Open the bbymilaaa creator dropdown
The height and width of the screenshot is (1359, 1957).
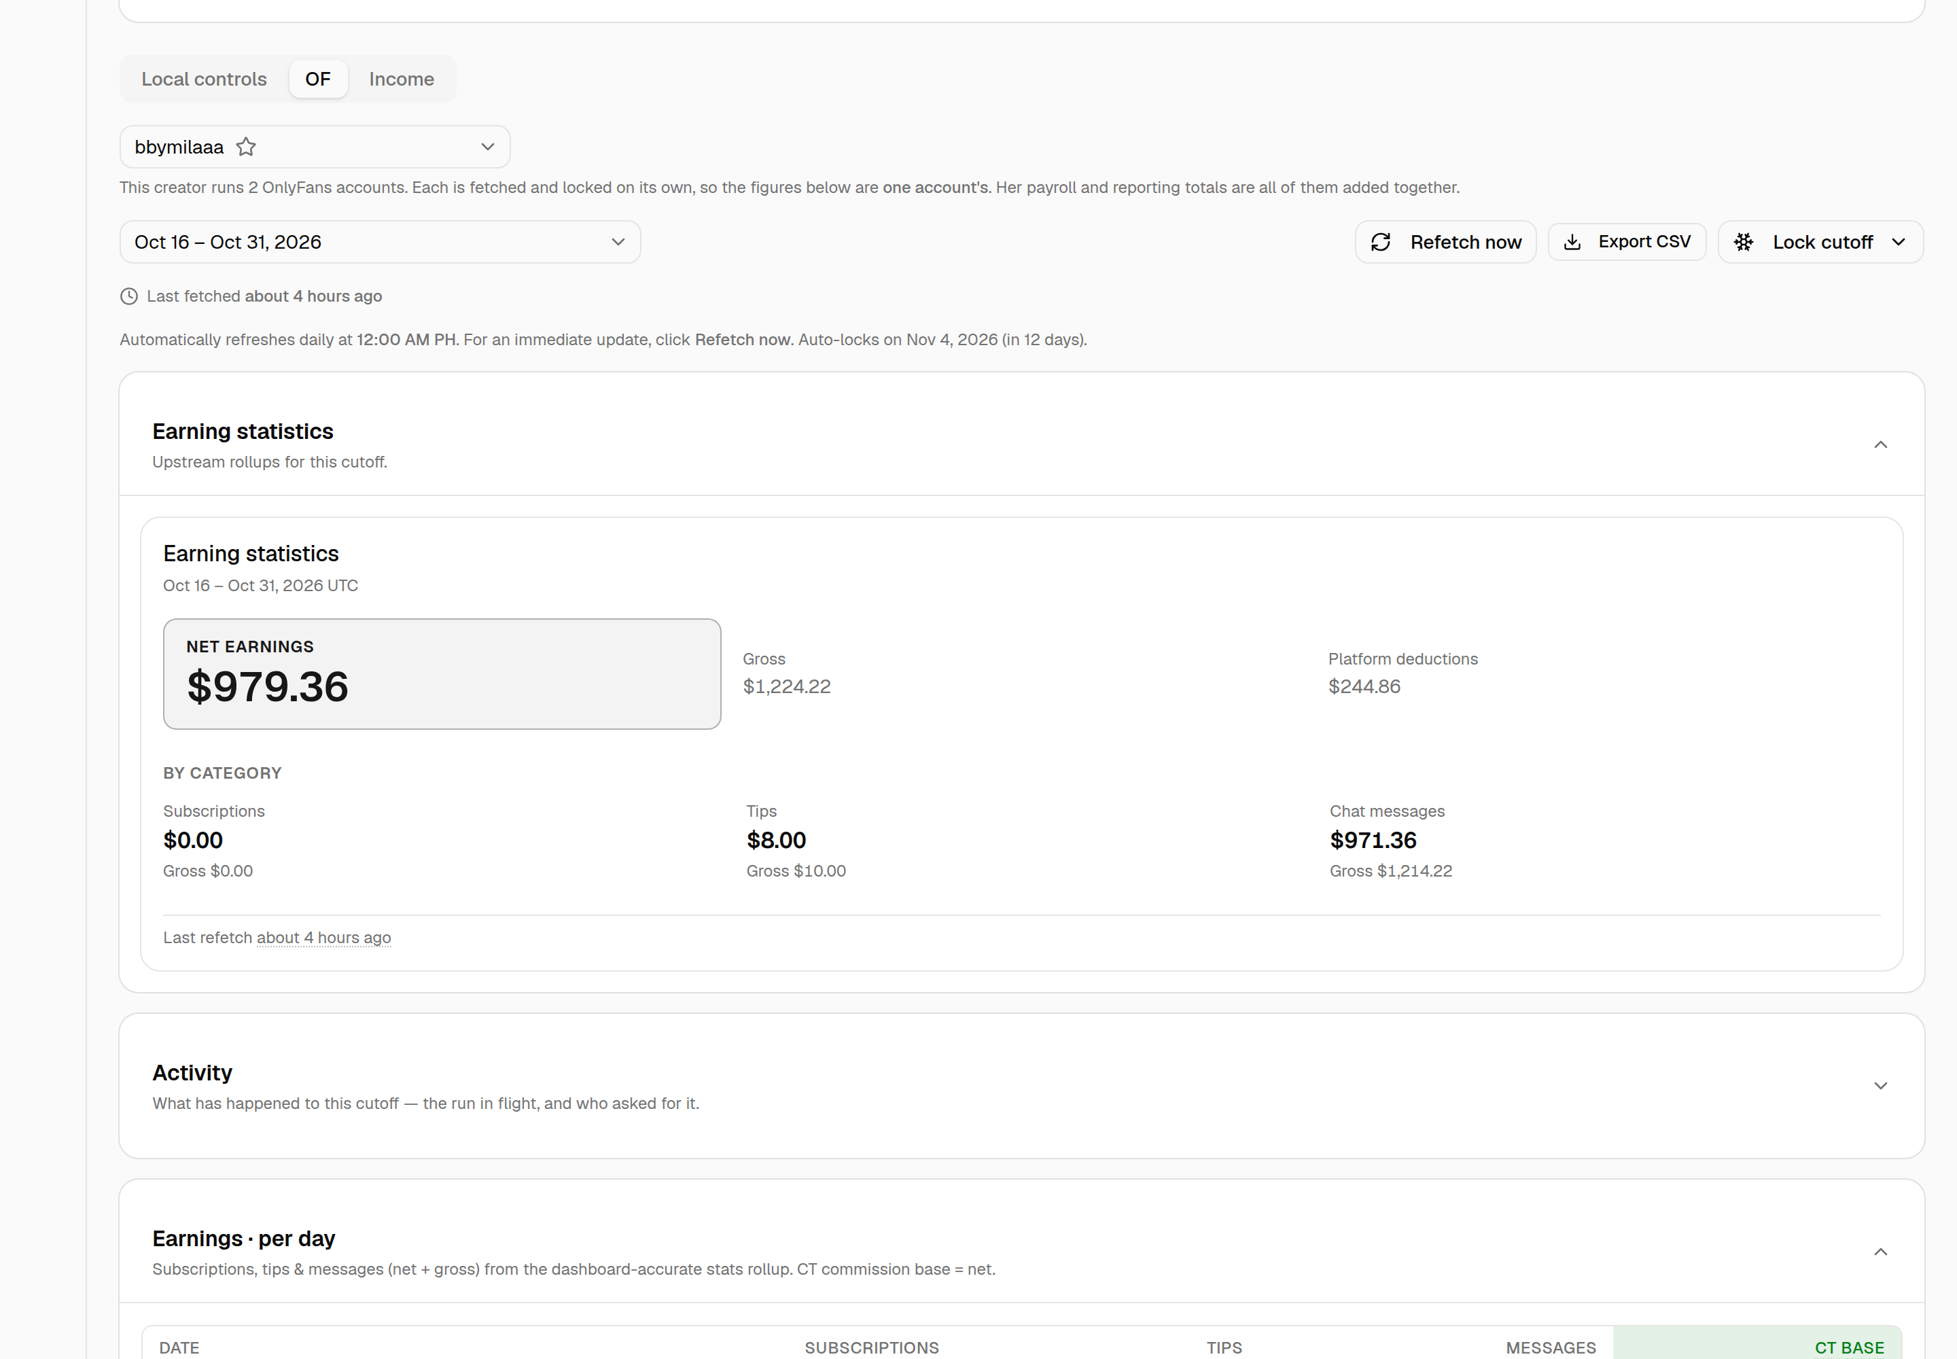pos(314,147)
